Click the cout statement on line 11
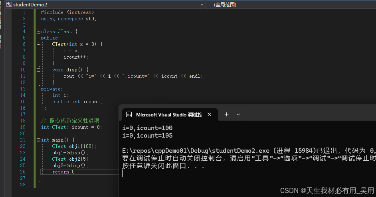 [x=133, y=76]
